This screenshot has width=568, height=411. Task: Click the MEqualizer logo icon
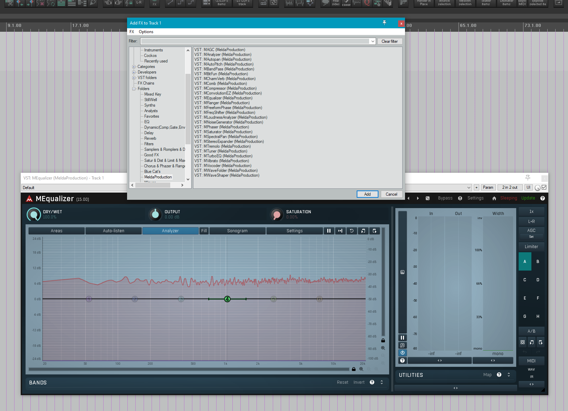[x=29, y=199]
